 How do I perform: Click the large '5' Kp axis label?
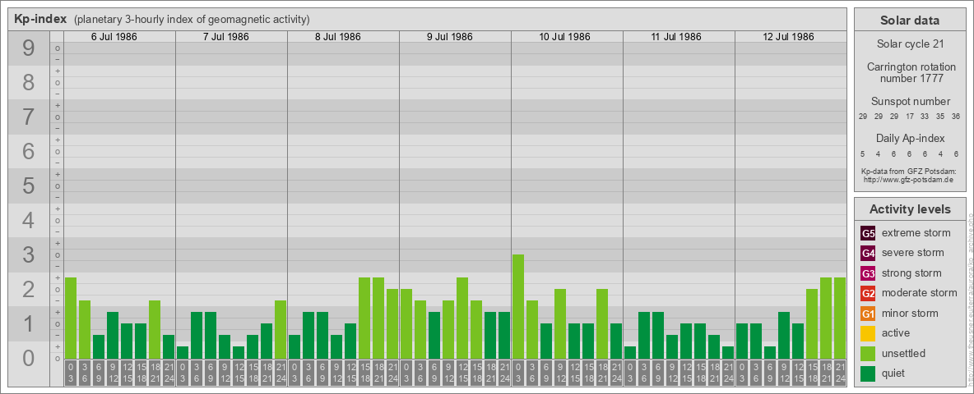click(x=29, y=186)
